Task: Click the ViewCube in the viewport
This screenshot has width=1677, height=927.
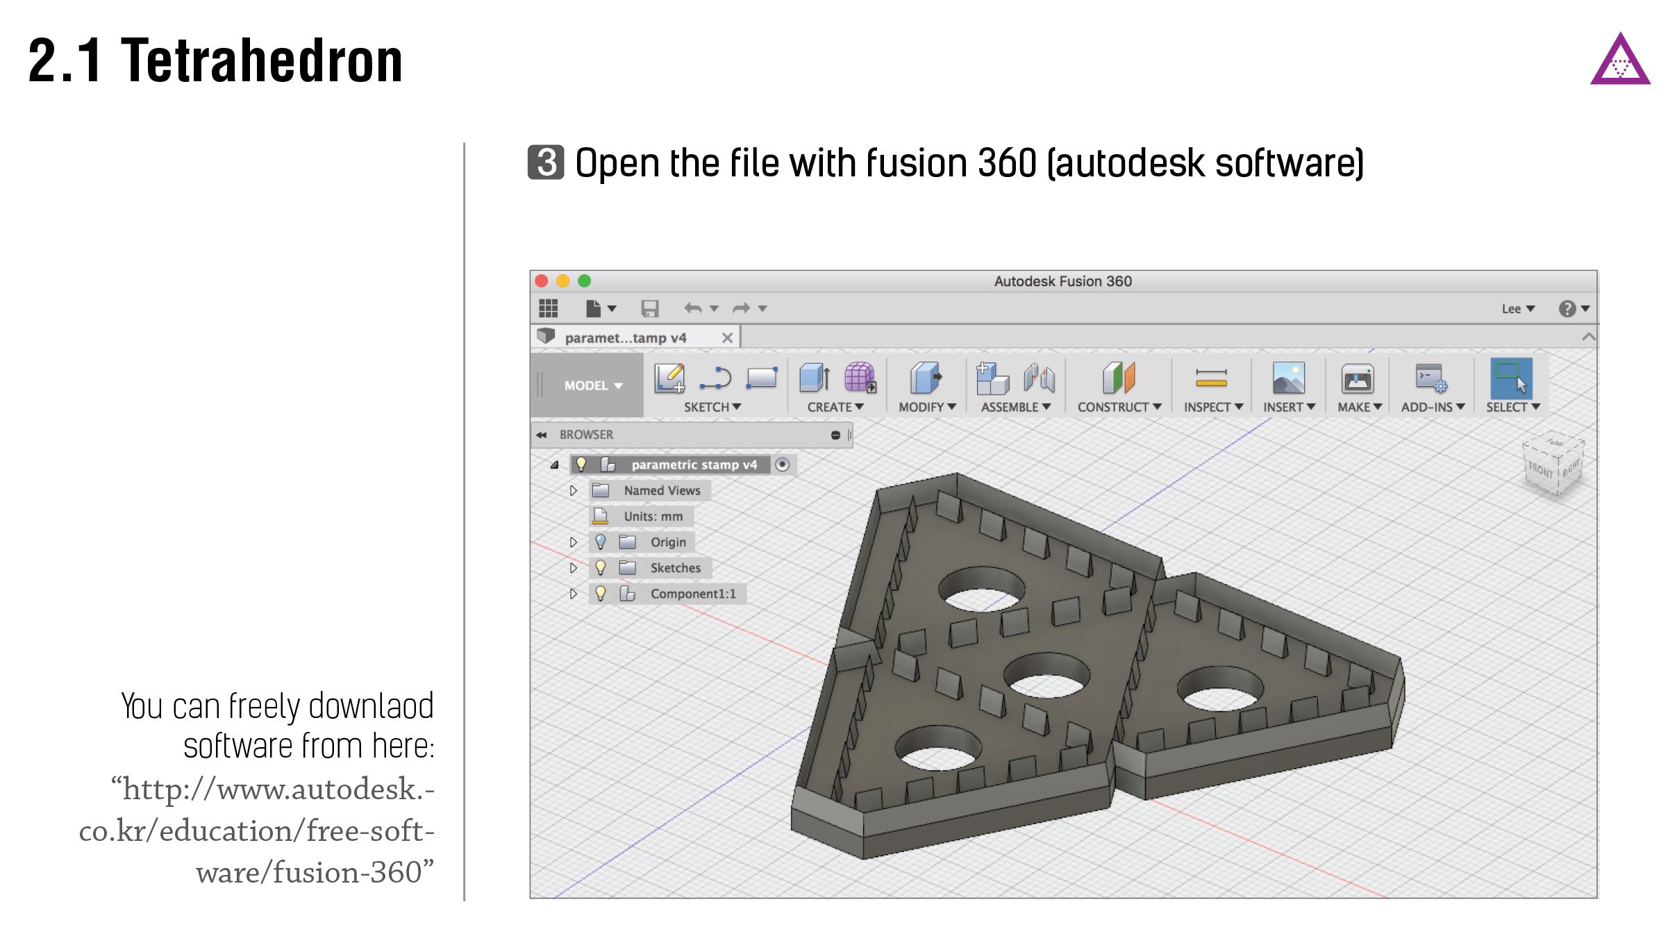Action: (x=1554, y=464)
